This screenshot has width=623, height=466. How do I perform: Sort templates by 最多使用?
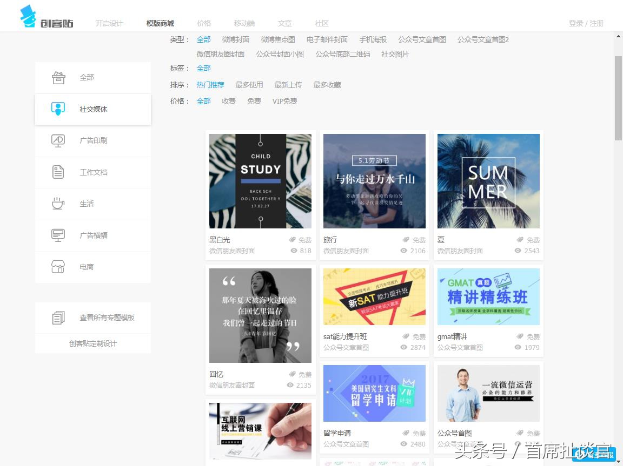coord(249,84)
